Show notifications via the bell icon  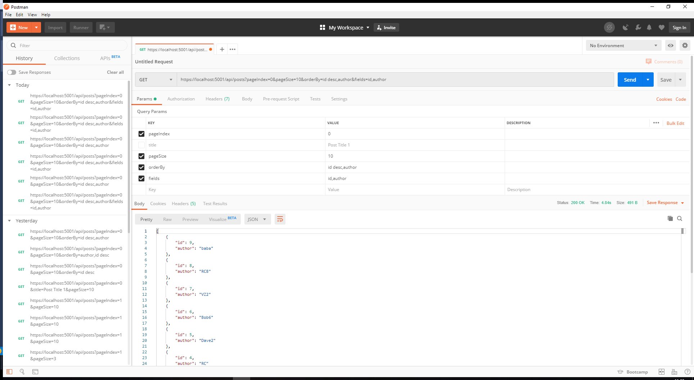[649, 27]
